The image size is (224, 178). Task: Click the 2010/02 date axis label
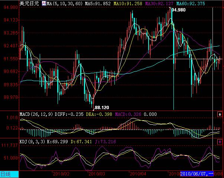(x=61, y=174)
